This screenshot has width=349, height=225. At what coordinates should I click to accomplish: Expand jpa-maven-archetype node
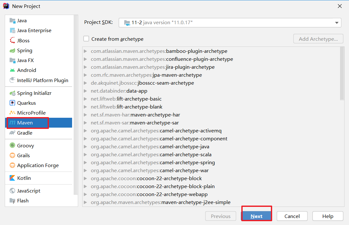click(85, 75)
